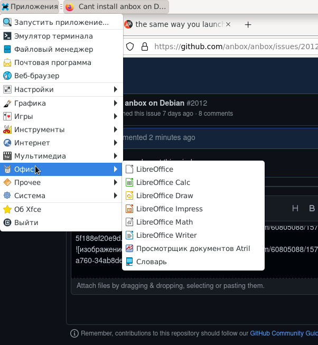This screenshot has height=345, width=318.
Task: Click the Игры playing cards icon
Action: click(7, 116)
